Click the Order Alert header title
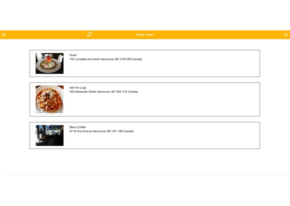The image size is (290, 206). click(145, 35)
